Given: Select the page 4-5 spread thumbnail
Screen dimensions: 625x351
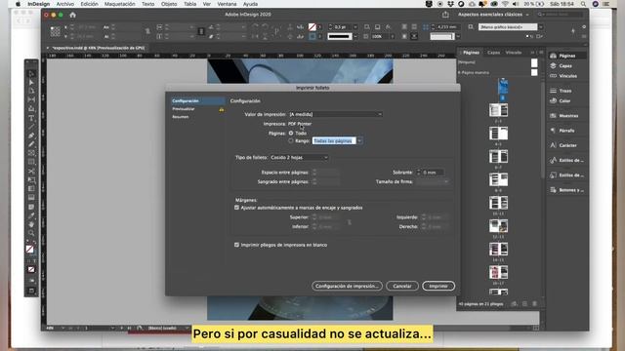Looking at the screenshot, I should [498, 134].
